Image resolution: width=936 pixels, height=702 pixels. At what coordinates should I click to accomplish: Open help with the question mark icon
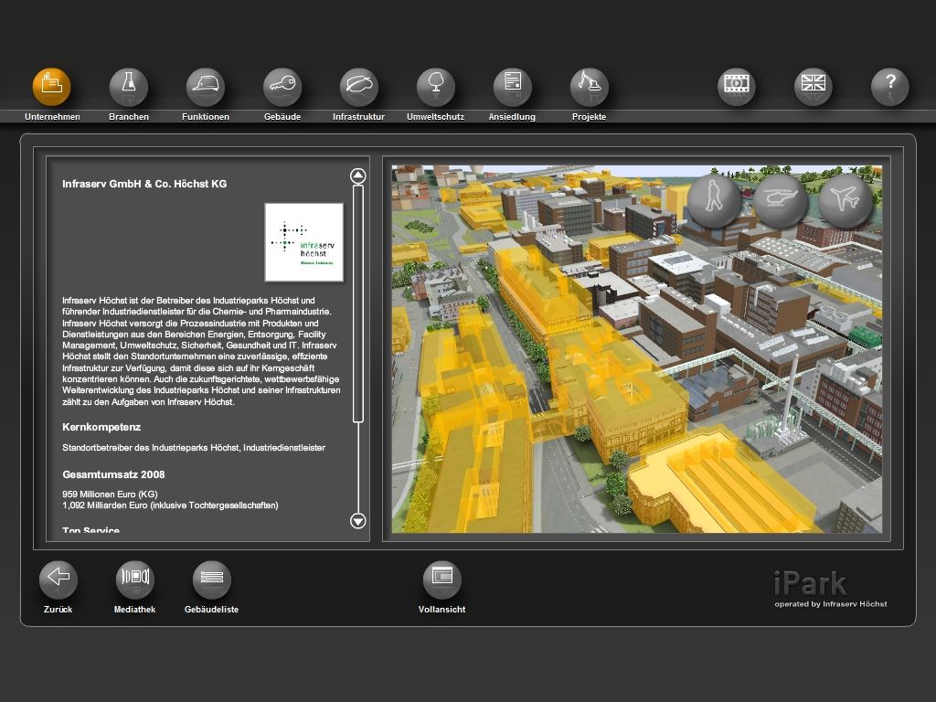coord(890,87)
